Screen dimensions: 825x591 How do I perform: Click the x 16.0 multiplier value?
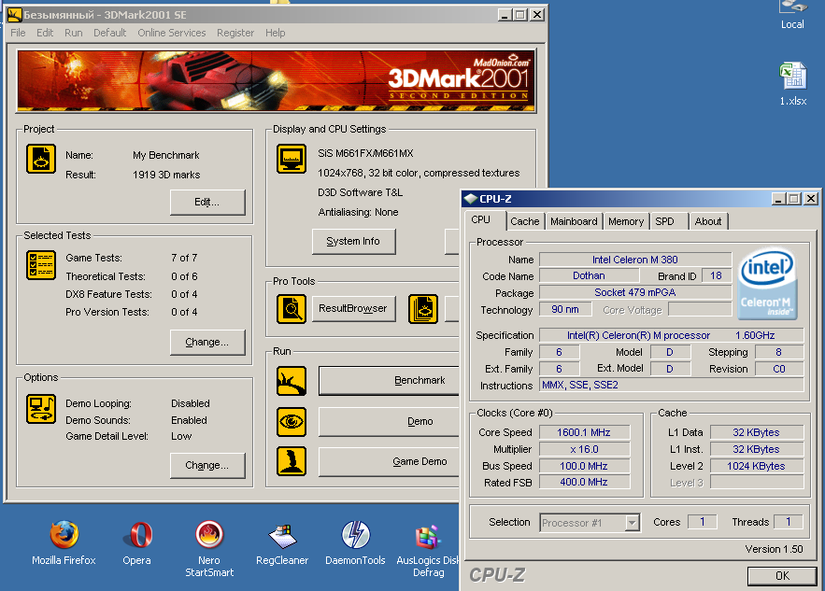584,450
